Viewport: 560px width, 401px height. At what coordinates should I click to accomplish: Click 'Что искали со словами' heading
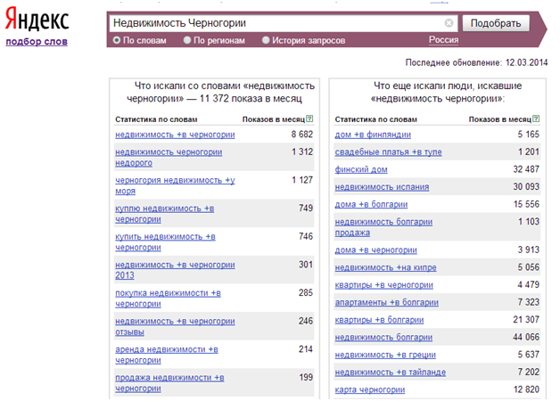[220, 92]
